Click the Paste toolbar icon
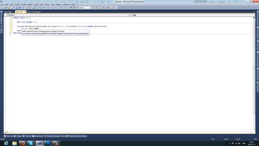Screen dimensions: 259x146 click(30, 8)
